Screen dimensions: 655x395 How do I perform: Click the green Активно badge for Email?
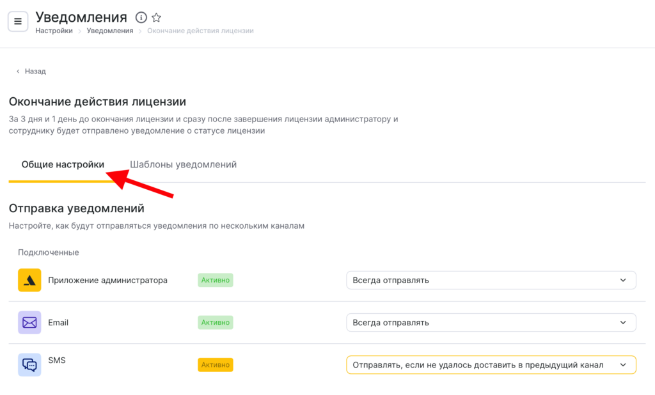click(x=215, y=322)
